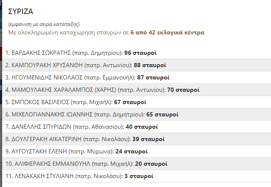Click the '40 σταυροί' vote count
271x187 pixels.
point(142,127)
